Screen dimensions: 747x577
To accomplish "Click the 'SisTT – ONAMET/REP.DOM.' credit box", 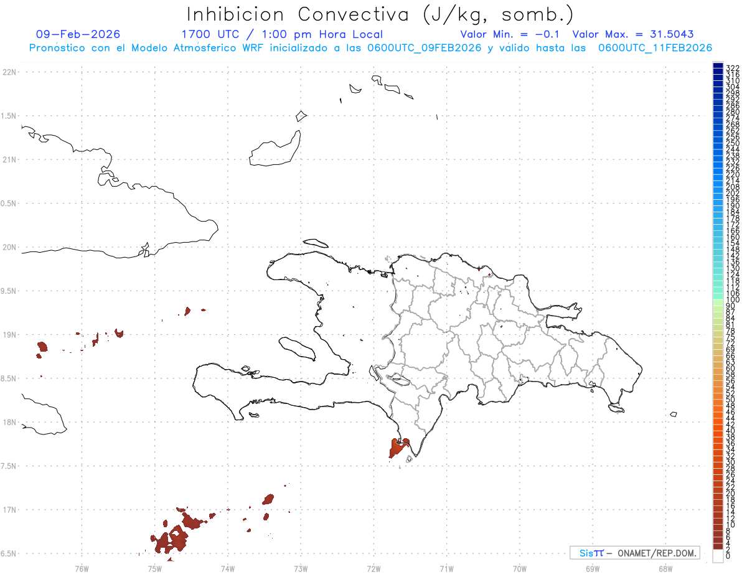I will tap(634, 553).
